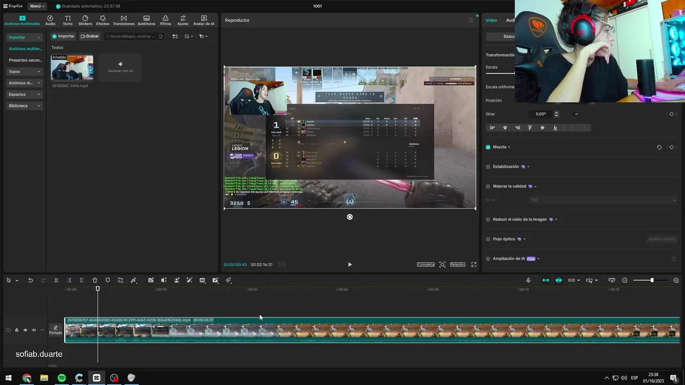Open the Nivel HD dropdown
685x385 pixels.
click(x=603, y=200)
